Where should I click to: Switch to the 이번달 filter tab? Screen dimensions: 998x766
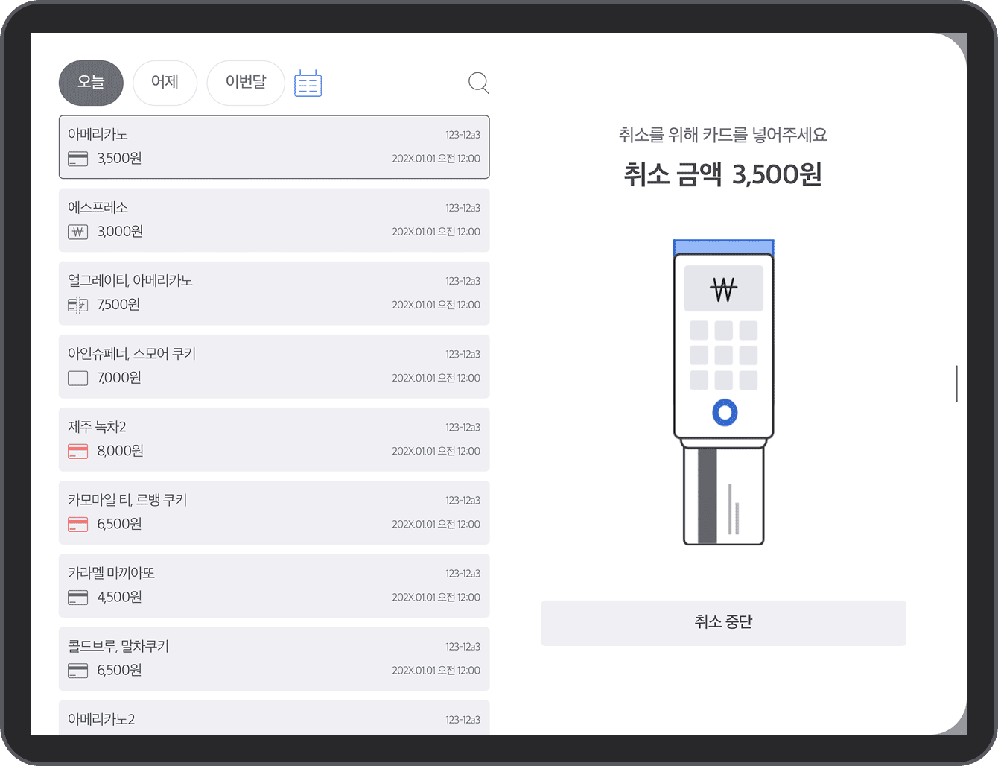click(245, 83)
